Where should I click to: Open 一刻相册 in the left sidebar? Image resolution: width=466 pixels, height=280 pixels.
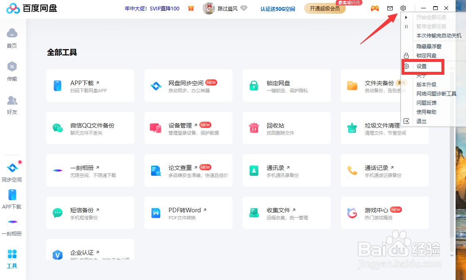pyautogui.click(x=12, y=226)
